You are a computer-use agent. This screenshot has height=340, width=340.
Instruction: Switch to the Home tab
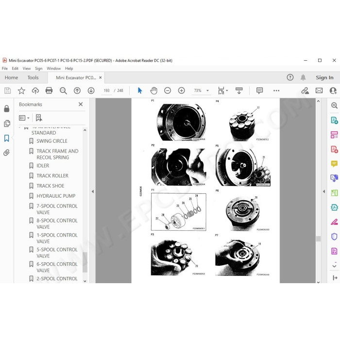(x=12, y=78)
